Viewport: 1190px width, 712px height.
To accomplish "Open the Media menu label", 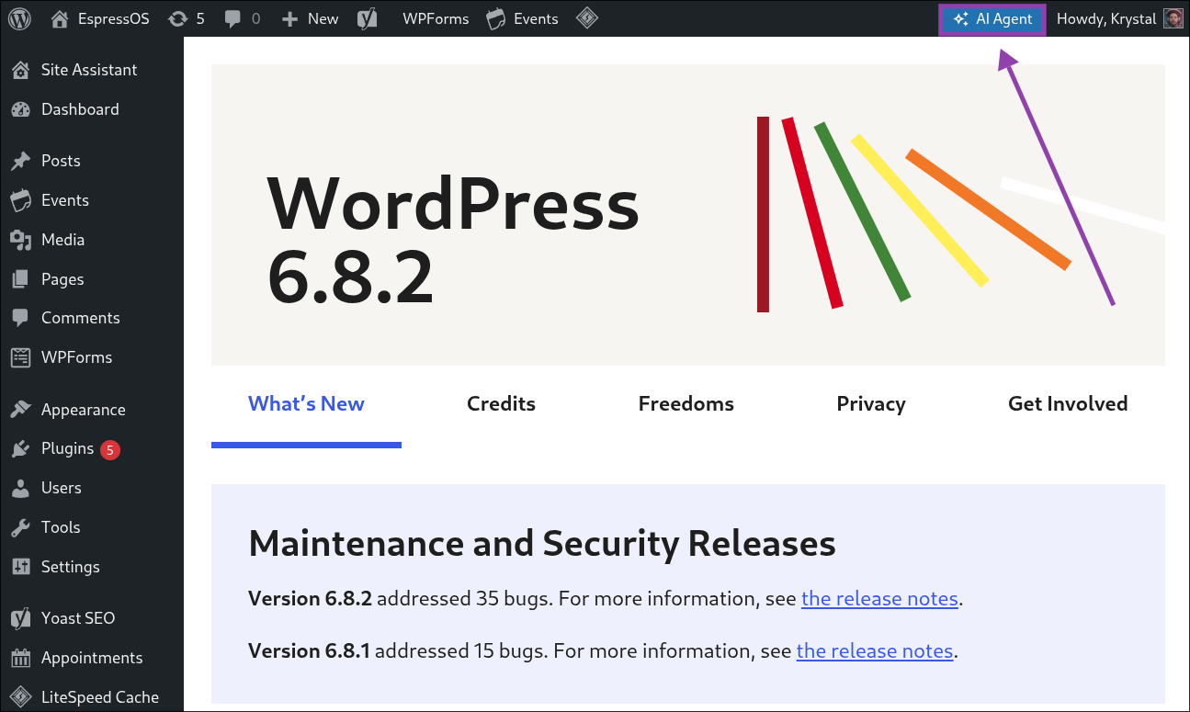I will (62, 240).
